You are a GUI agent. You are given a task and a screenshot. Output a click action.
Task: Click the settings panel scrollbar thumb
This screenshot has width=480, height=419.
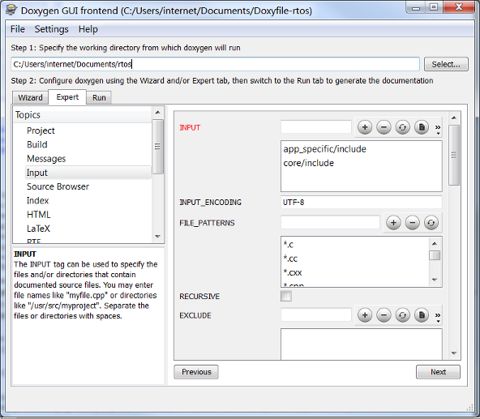454,155
